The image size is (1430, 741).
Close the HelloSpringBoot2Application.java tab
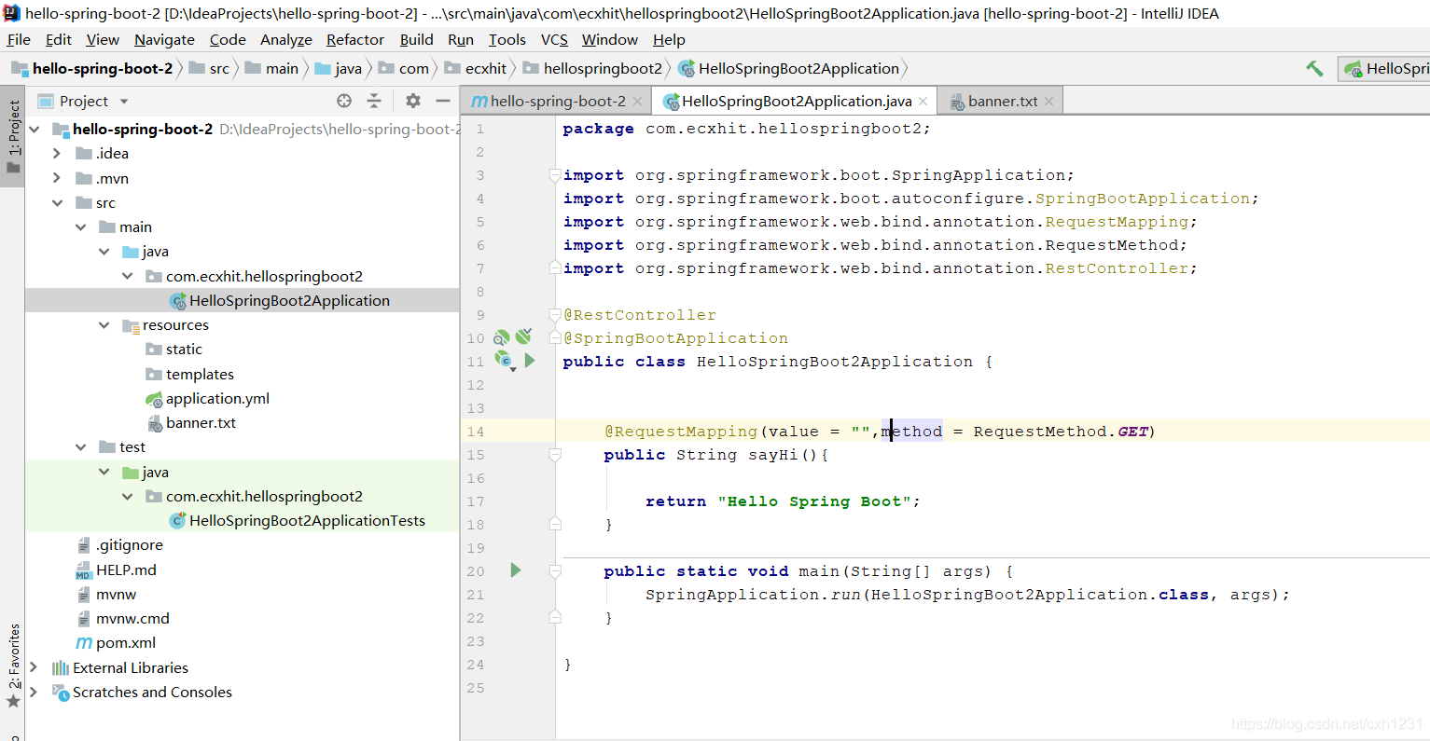tap(923, 101)
